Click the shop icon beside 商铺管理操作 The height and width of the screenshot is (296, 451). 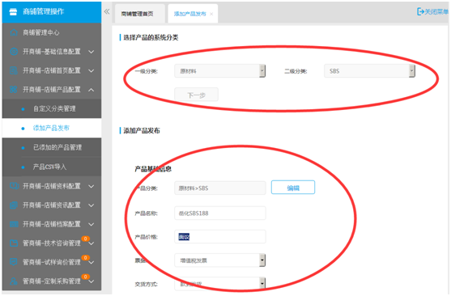tap(13, 12)
